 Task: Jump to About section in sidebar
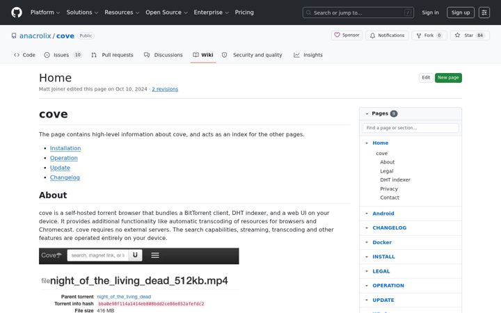point(388,162)
